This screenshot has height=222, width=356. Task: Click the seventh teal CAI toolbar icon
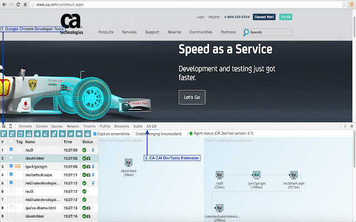click(54, 134)
